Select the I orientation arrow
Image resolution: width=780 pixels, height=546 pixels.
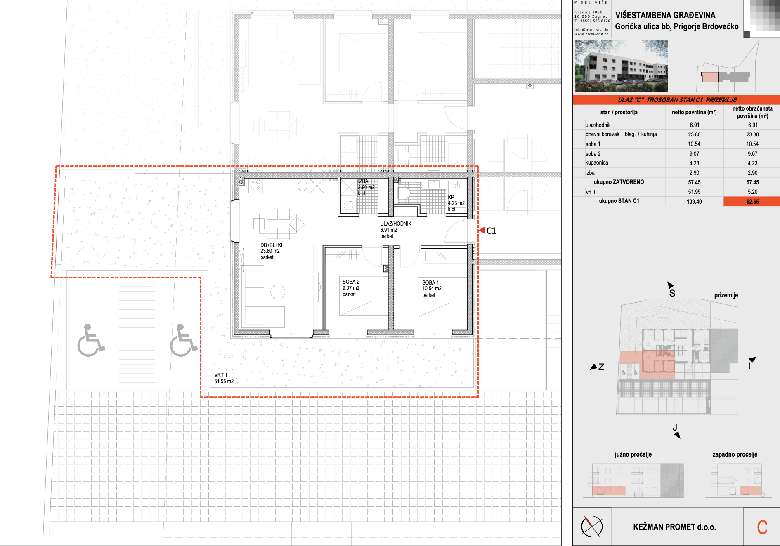click(x=752, y=360)
